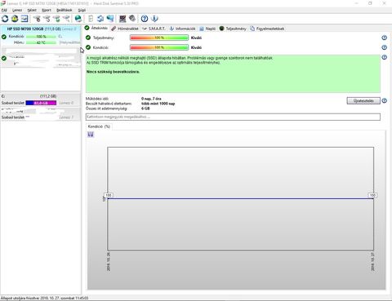
Task: Click the third disk test icon with green mark
Action: coord(56,19)
